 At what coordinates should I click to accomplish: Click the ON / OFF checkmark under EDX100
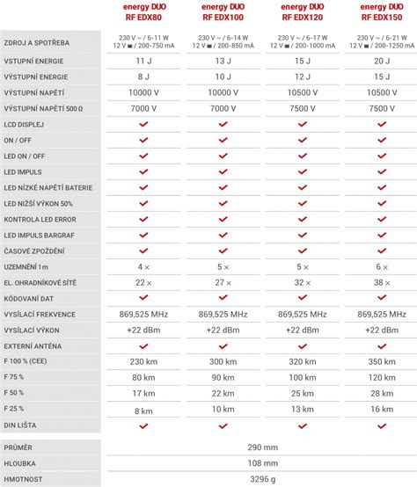[x=223, y=140]
